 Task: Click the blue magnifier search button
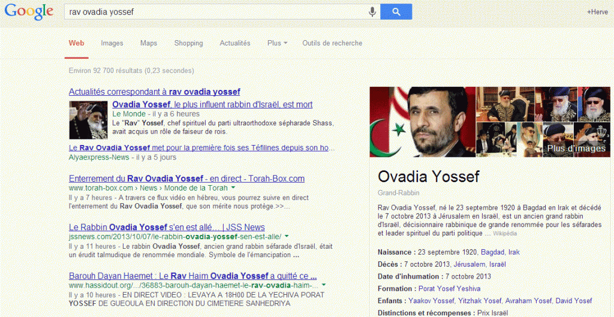(396, 12)
